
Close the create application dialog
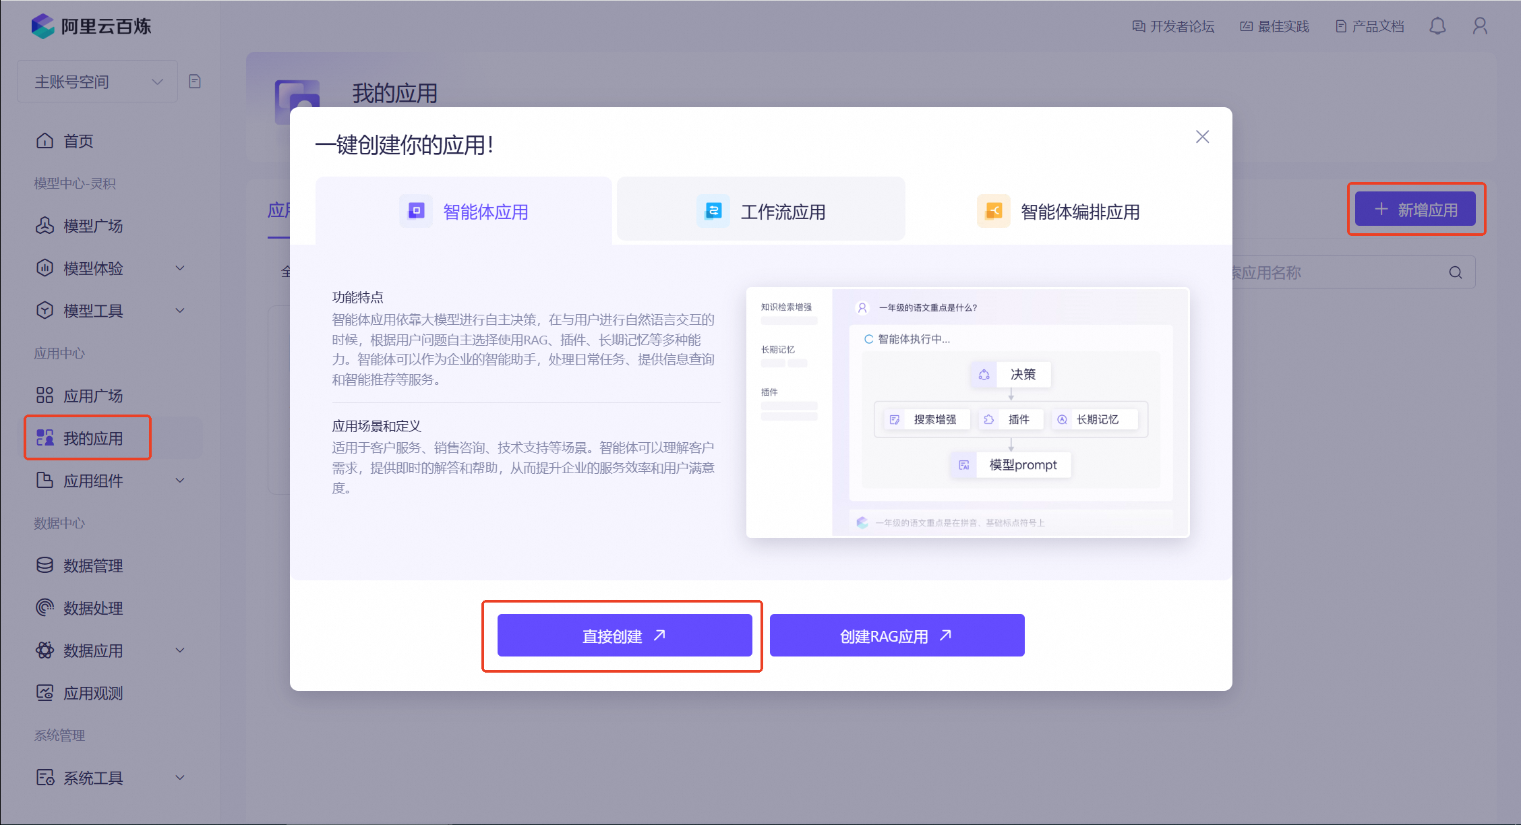1202,137
